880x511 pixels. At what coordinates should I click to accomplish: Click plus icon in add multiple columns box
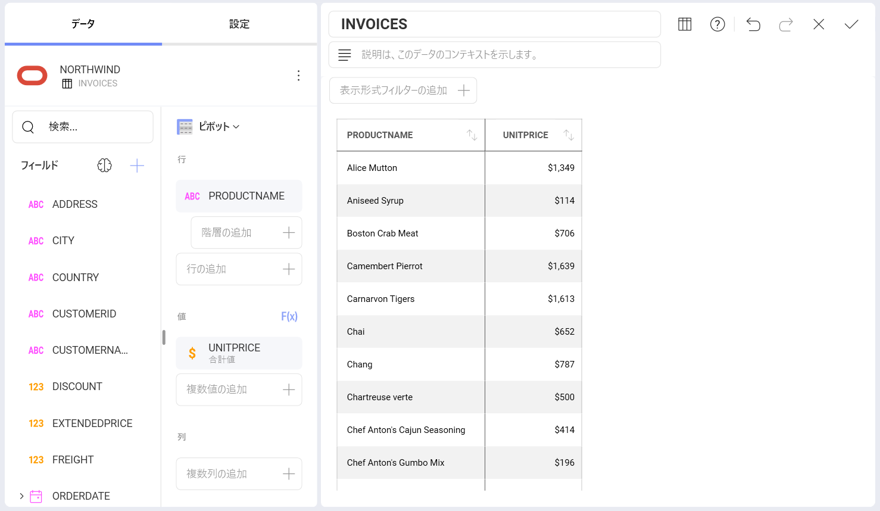pos(289,474)
